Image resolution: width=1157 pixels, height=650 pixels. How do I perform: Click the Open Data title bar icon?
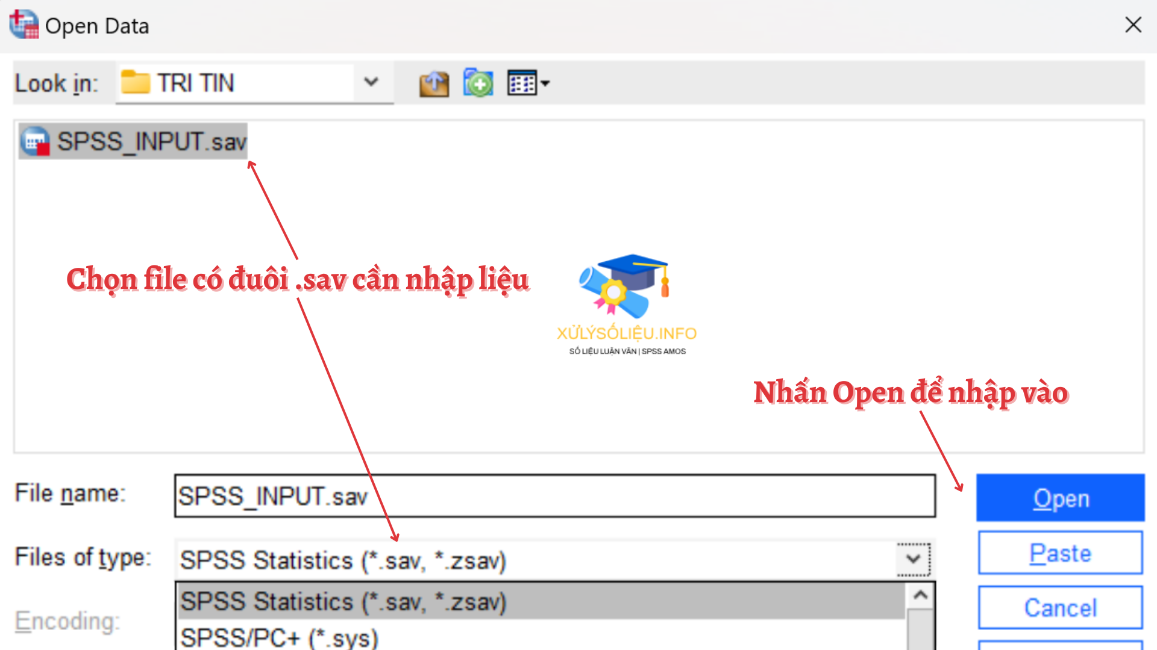(x=24, y=25)
